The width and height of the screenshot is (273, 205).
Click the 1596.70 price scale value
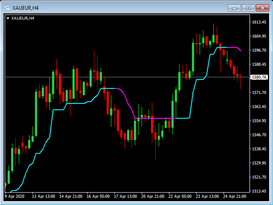click(x=259, y=50)
